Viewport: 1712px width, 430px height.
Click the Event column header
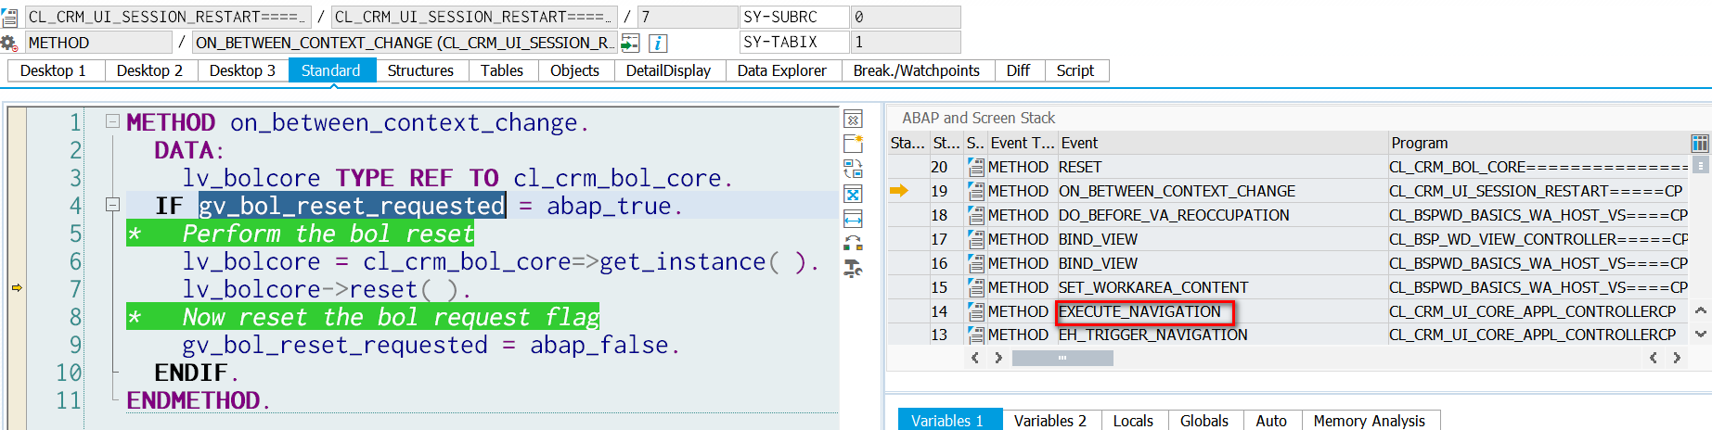[1222, 143]
